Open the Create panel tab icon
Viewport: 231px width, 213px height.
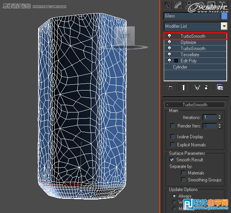pyautogui.click(x=167, y=5)
